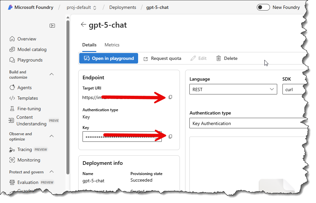
Task: Switch to the Metrics tab
Action: 112,45
